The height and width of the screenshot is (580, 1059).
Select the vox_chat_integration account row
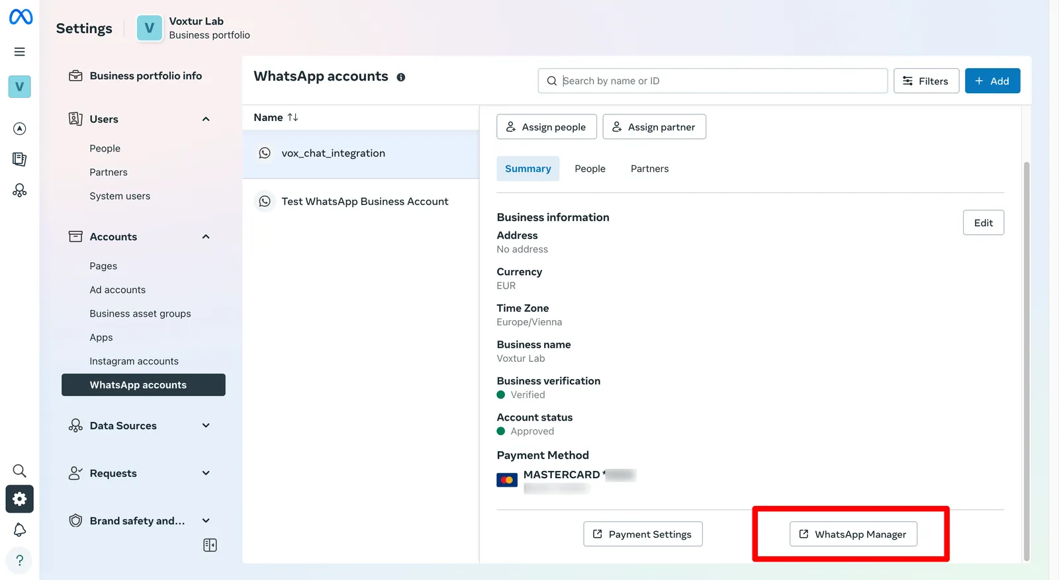(361, 153)
